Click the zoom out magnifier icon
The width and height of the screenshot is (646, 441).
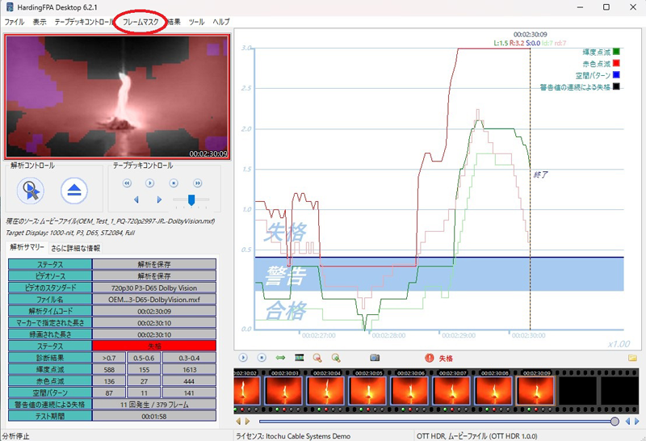(317, 358)
